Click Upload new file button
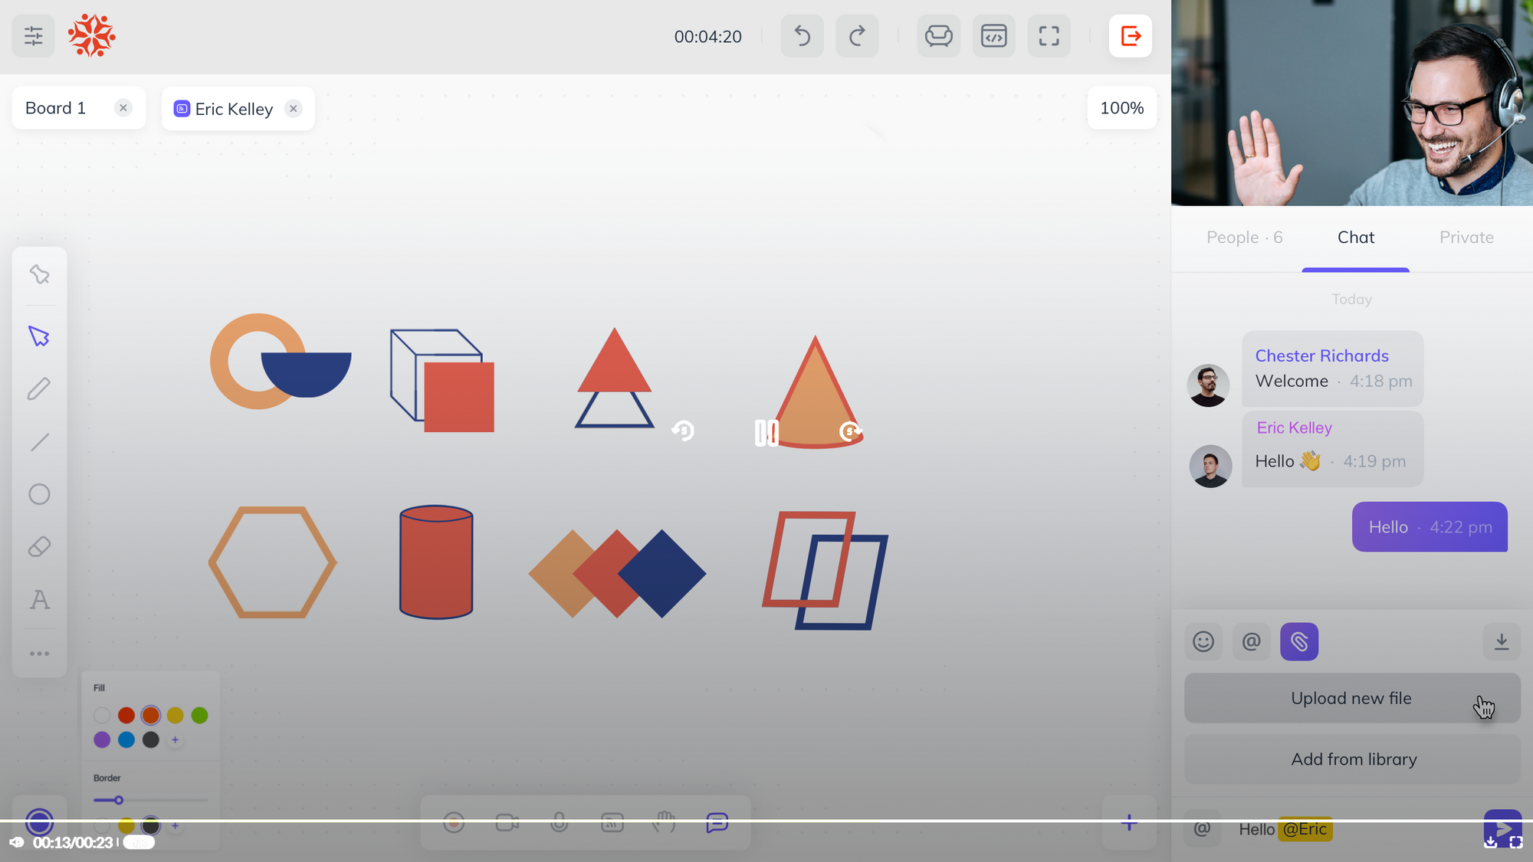1533x862 pixels. tap(1351, 698)
